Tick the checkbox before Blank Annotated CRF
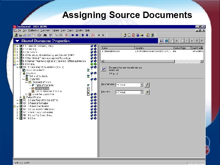220x165 pixels. click(x=26, y=94)
